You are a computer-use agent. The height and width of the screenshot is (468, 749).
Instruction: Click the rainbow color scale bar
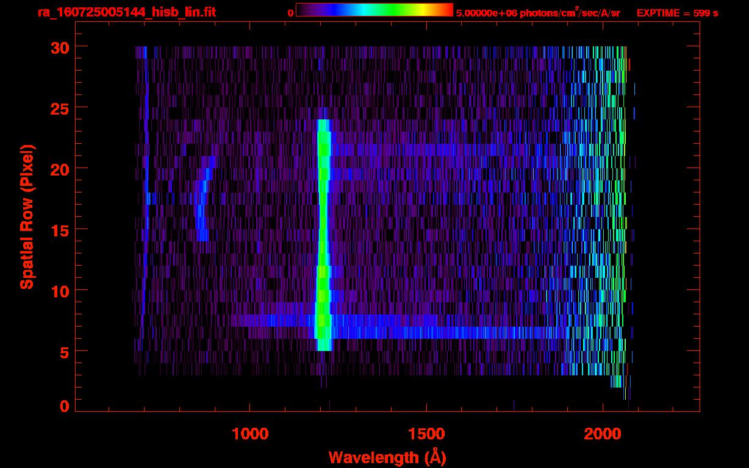(374, 10)
